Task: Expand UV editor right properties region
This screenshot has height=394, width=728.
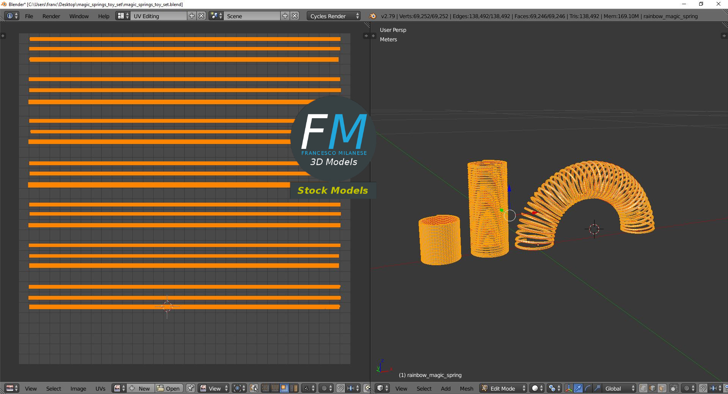Action: pos(366,36)
